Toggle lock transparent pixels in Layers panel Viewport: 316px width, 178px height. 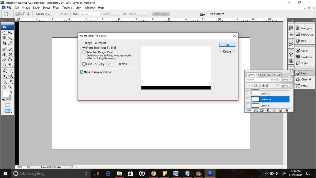click(x=255, y=86)
